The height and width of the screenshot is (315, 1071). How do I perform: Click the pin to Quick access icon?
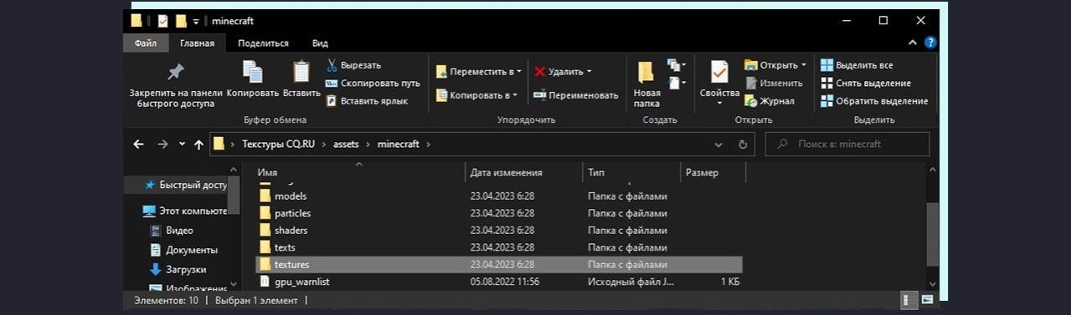tap(176, 72)
